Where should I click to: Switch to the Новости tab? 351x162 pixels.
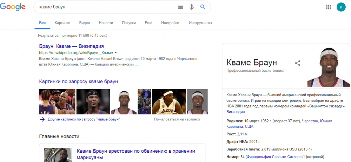click(106, 23)
